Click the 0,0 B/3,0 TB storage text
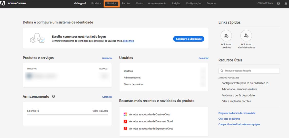This screenshot has height=138, width=289. [33, 111]
